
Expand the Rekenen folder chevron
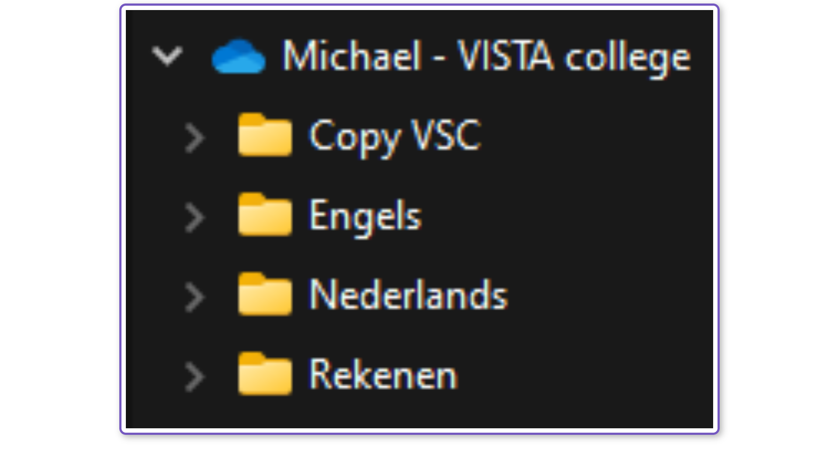[x=194, y=377]
